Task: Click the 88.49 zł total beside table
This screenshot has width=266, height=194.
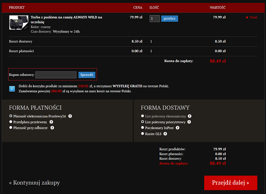Action: pyautogui.click(x=218, y=61)
